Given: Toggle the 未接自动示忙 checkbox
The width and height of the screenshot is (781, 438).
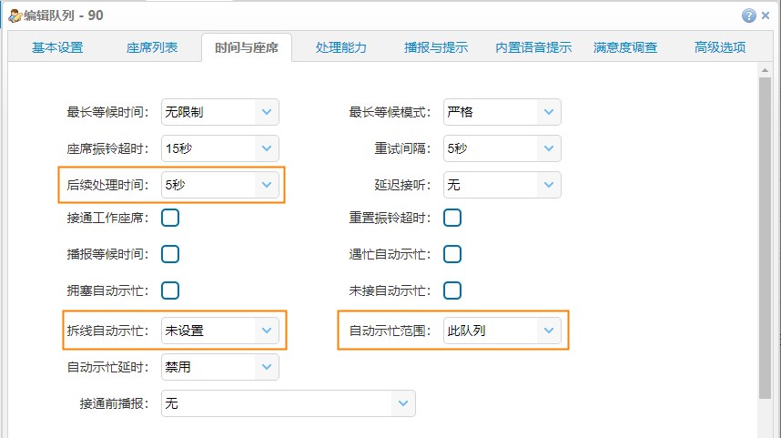Looking at the screenshot, I should coord(452,290).
